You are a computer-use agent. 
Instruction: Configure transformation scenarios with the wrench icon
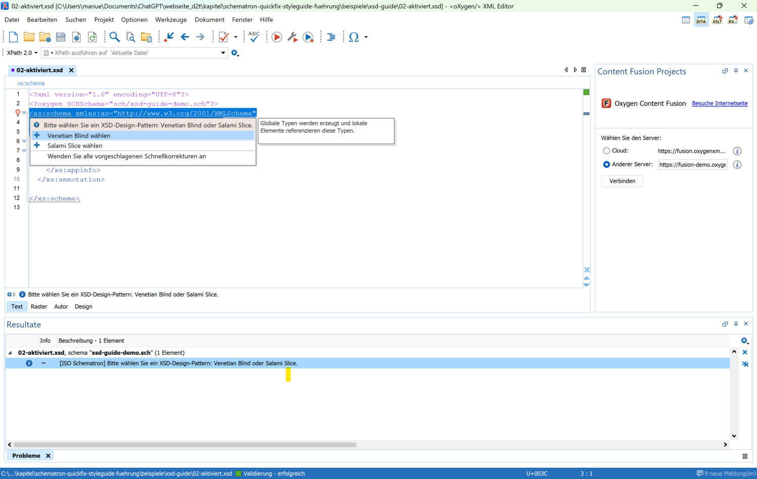(292, 37)
